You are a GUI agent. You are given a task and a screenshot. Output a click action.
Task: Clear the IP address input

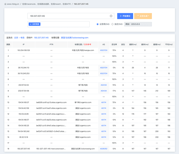[111, 16]
